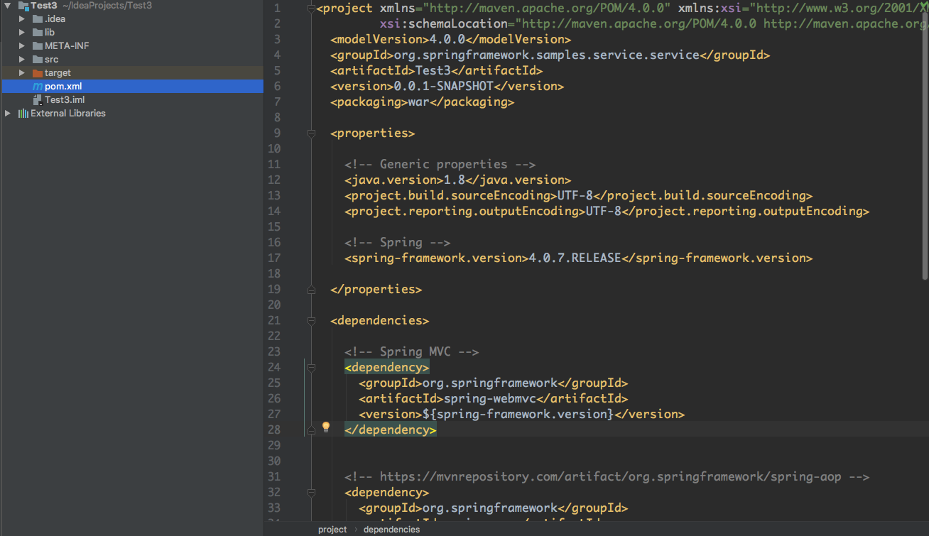Click the lib folder icon
This screenshot has height=536, width=929.
(37, 32)
